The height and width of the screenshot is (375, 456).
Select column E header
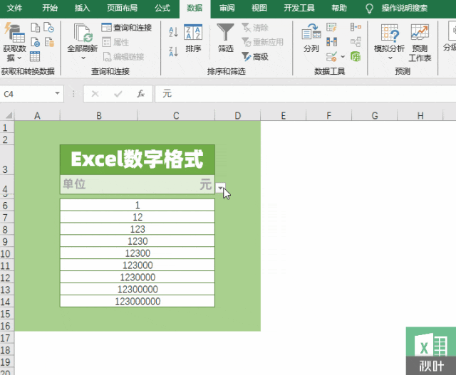(284, 115)
